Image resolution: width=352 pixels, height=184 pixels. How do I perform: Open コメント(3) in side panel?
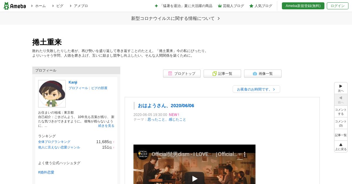click(x=341, y=123)
